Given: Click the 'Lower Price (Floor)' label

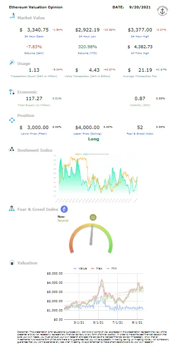Looking at the screenshot, I should tap(34, 134).
